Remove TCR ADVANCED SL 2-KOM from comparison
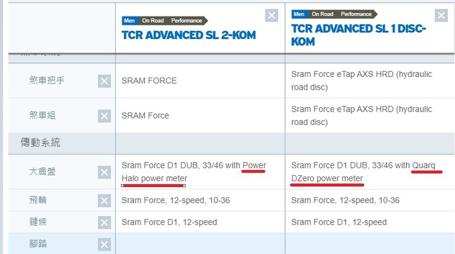Viewport: 455px width, 254px height. (x=271, y=15)
